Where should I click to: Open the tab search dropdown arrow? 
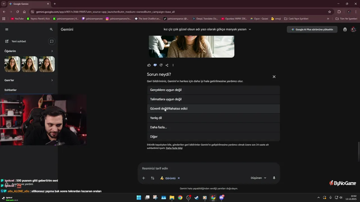pos(4,4)
